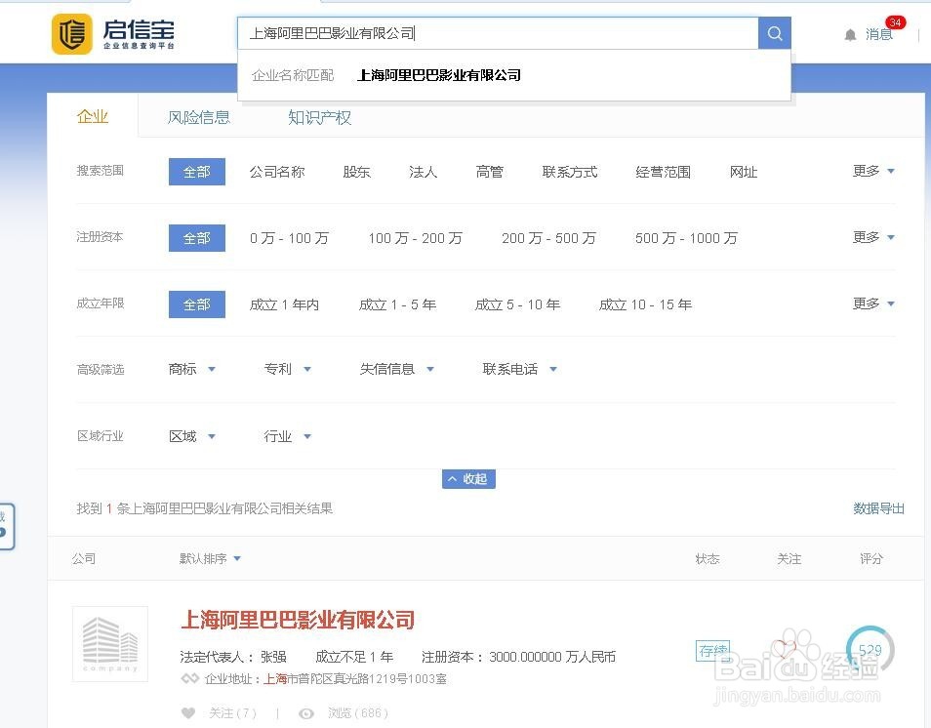This screenshot has height=728, width=931.
Task: Click the 存续 status badge
Action: pos(713,650)
